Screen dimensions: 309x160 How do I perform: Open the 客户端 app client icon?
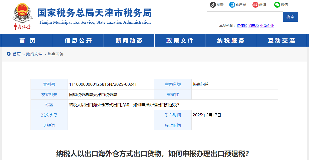(x=232, y=4)
